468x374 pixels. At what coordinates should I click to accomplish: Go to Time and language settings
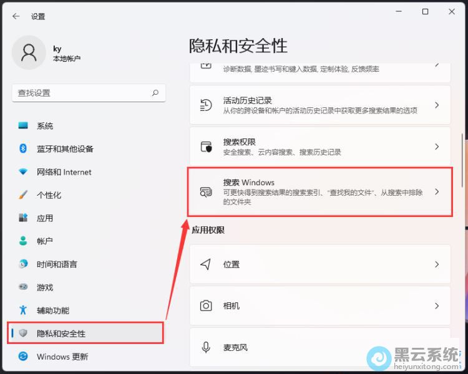pos(57,264)
